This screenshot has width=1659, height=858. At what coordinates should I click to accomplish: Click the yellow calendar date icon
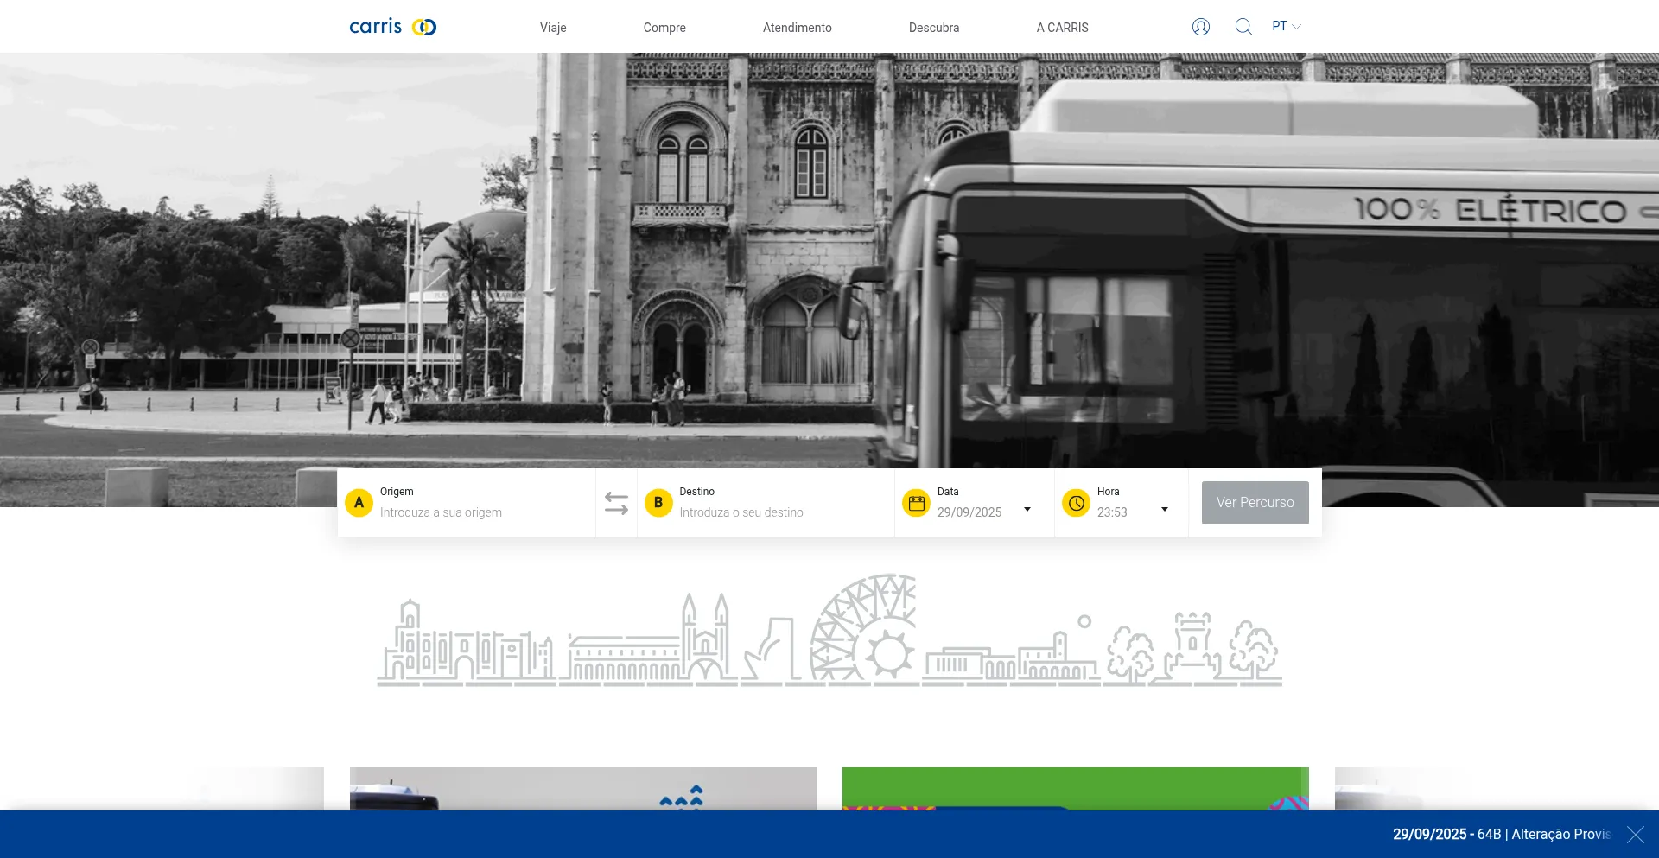[916, 503]
